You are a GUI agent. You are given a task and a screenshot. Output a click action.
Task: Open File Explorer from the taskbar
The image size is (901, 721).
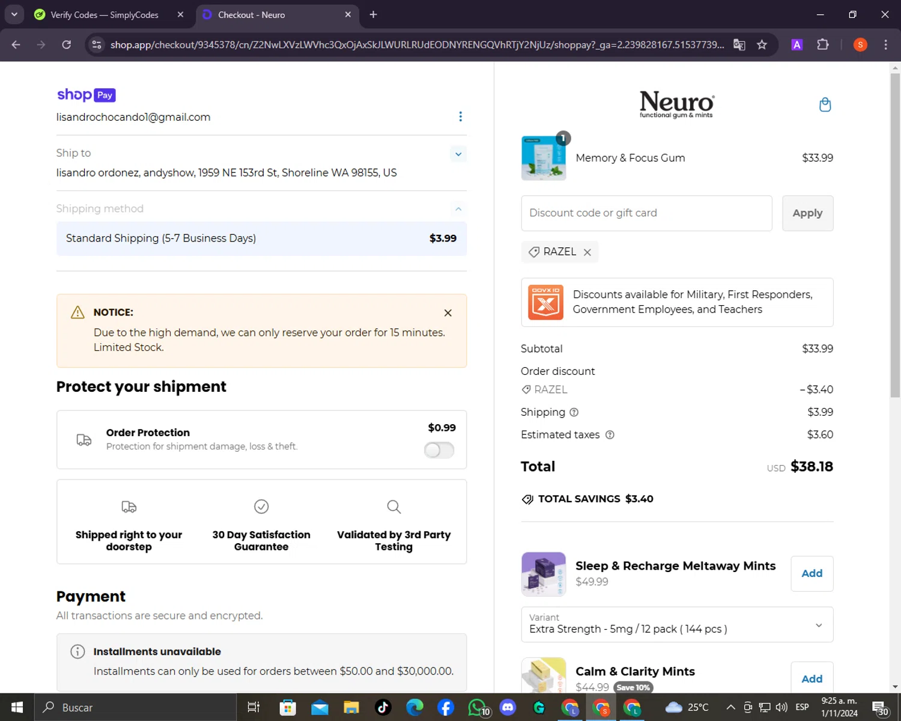pos(351,707)
